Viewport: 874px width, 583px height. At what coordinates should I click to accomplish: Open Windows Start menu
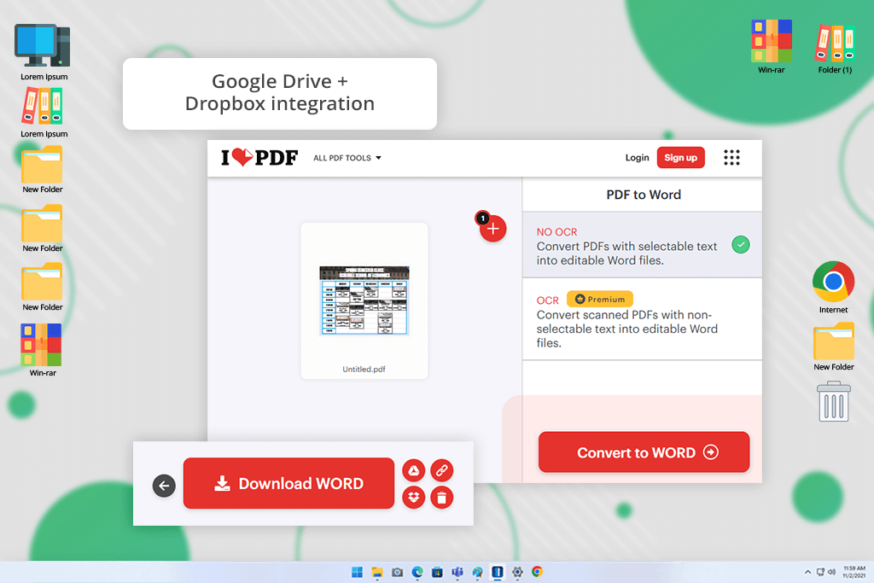358,572
